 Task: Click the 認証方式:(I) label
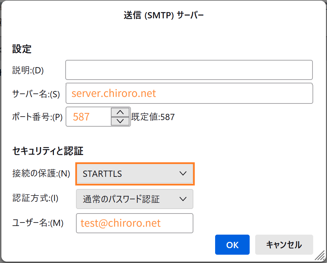click(x=35, y=198)
